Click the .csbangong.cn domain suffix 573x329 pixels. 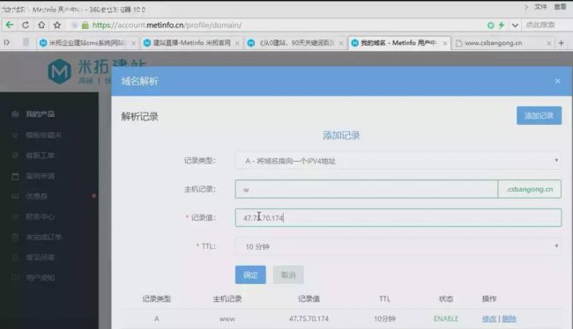(x=530, y=189)
